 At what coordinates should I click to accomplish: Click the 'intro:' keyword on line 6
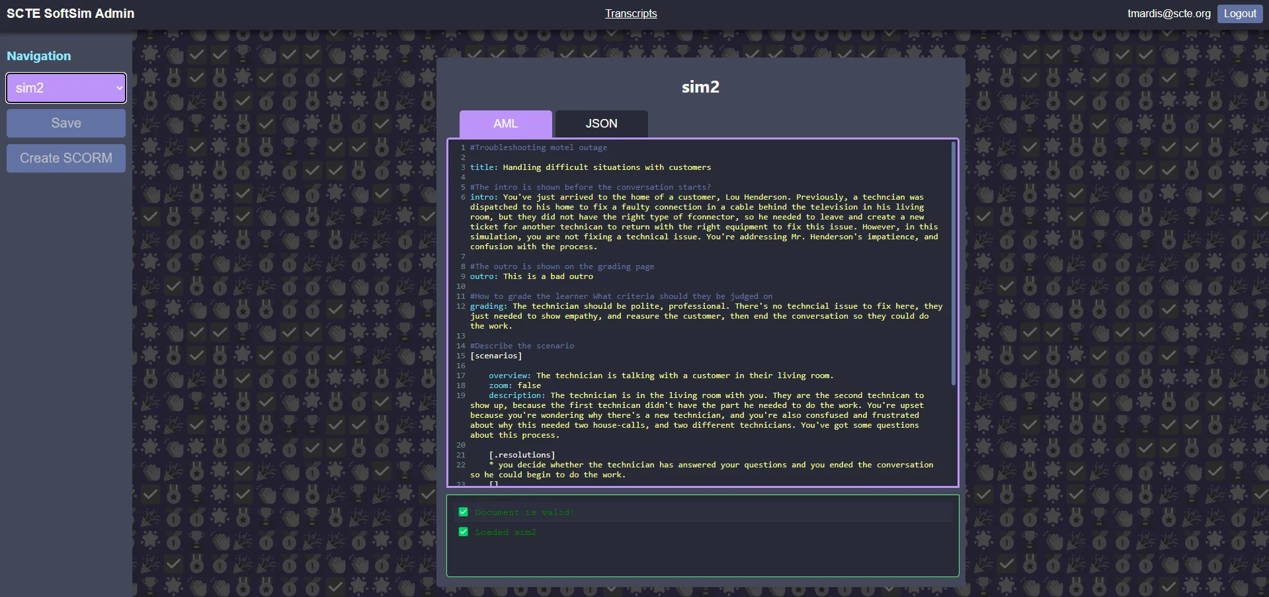tap(484, 197)
